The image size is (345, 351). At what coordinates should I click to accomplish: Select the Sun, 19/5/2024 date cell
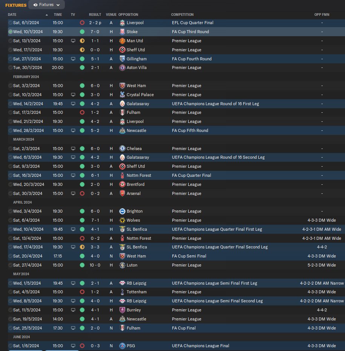[x=28, y=319]
